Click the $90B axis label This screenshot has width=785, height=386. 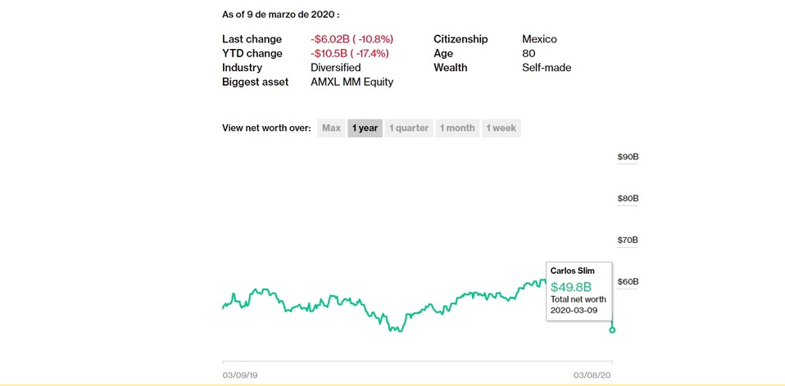[628, 157]
